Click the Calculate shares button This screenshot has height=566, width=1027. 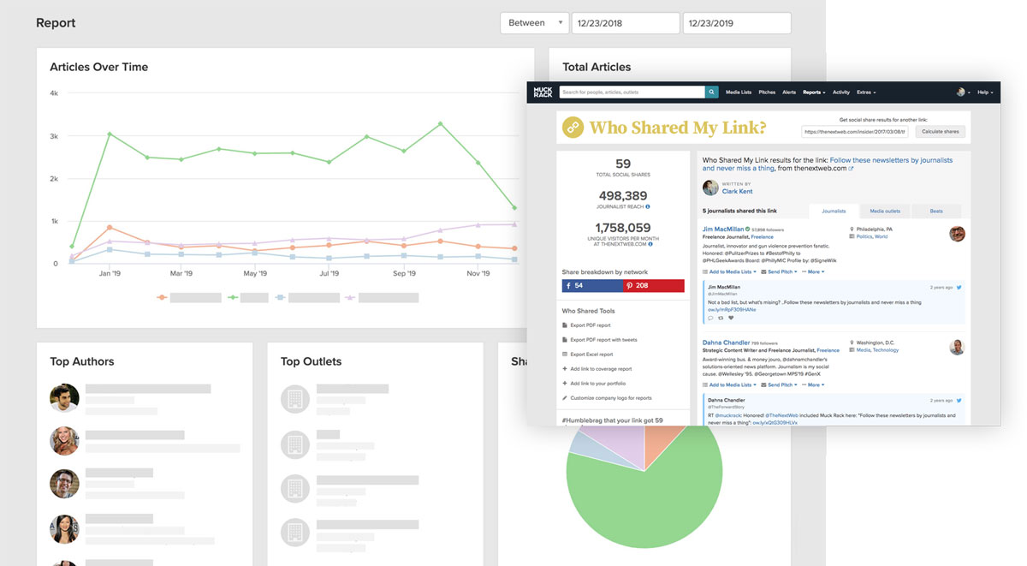pos(941,132)
